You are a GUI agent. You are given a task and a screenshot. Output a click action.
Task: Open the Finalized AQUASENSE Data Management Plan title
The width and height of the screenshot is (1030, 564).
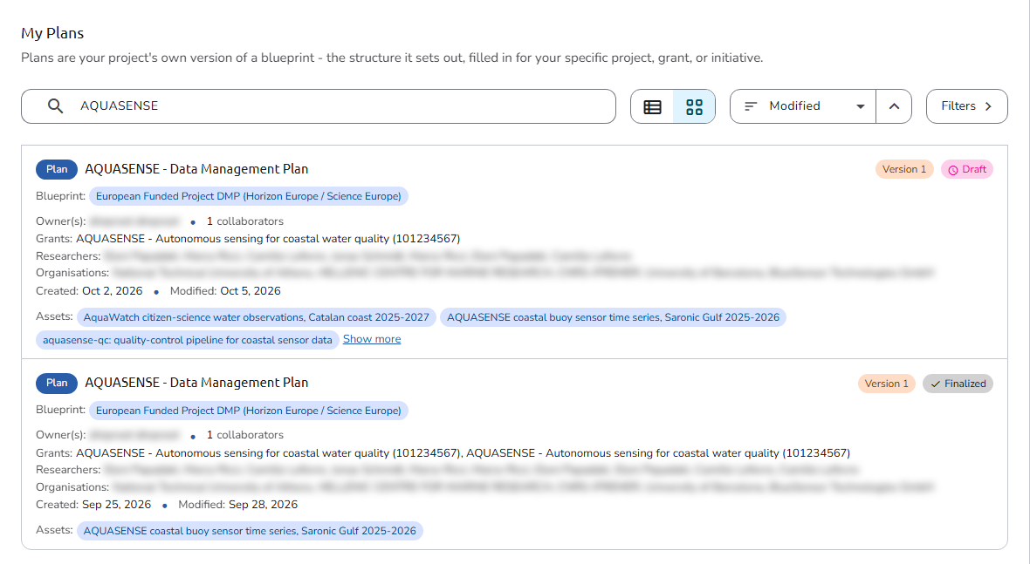coord(196,383)
